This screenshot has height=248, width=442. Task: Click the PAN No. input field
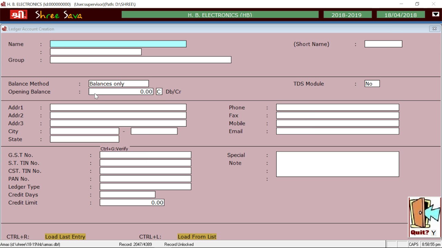coord(145,179)
